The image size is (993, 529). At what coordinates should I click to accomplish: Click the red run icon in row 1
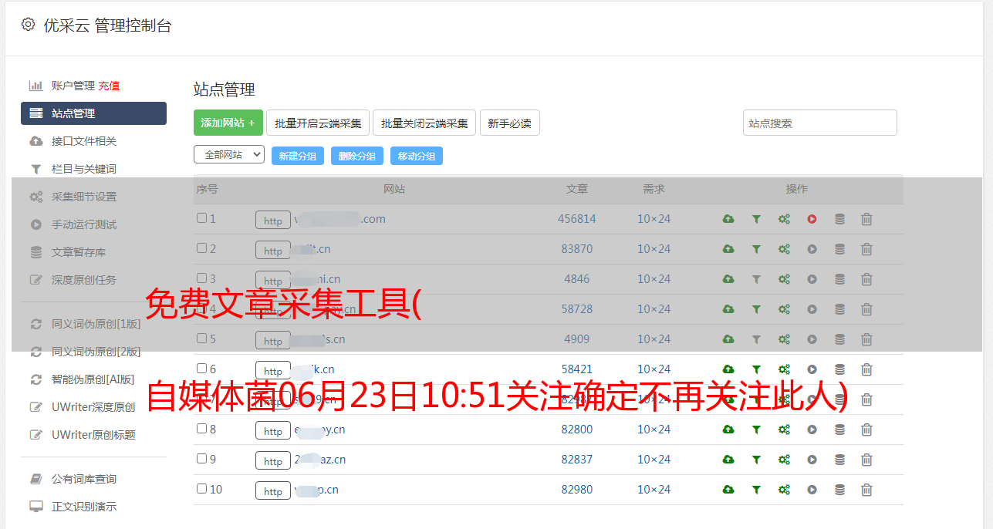pyautogui.click(x=812, y=219)
